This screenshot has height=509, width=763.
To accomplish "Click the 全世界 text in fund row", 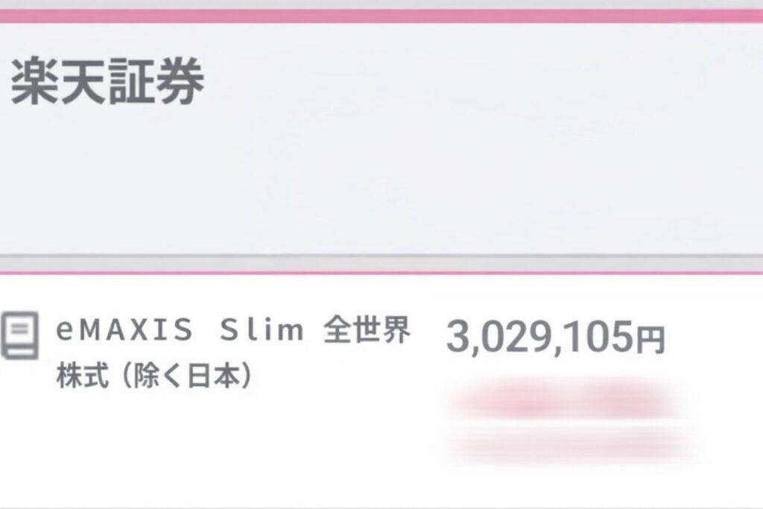I will point(367,330).
